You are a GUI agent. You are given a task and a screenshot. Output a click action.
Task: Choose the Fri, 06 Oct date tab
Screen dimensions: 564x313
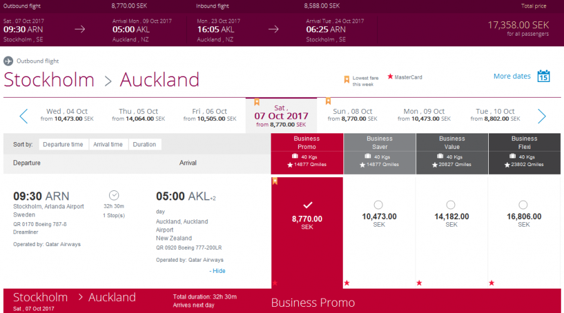point(210,115)
